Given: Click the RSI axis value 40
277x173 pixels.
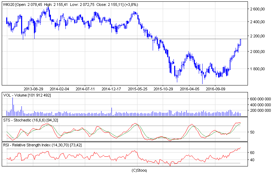Looking at the screenshot, I should (x=252, y=160).
